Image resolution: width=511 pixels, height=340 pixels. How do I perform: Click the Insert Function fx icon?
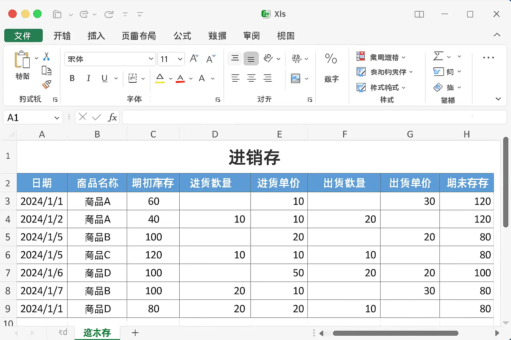112,118
